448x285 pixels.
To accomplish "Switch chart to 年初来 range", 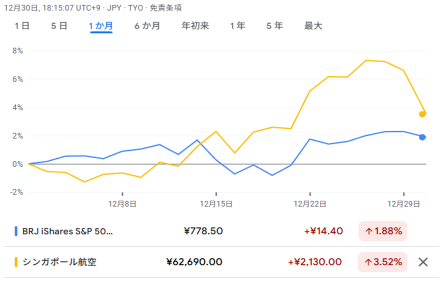I will tap(195, 26).
